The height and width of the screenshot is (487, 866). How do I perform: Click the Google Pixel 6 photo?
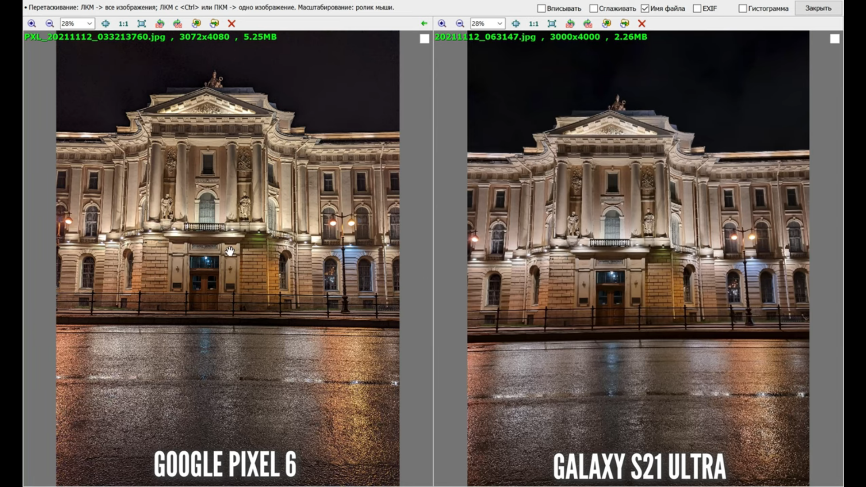[228, 258]
